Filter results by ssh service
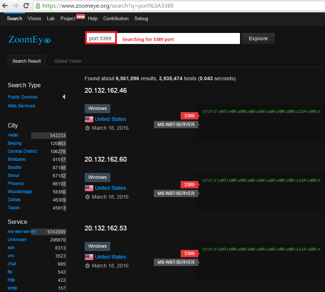The height and width of the screenshot is (292, 325). (x=11, y=247)
